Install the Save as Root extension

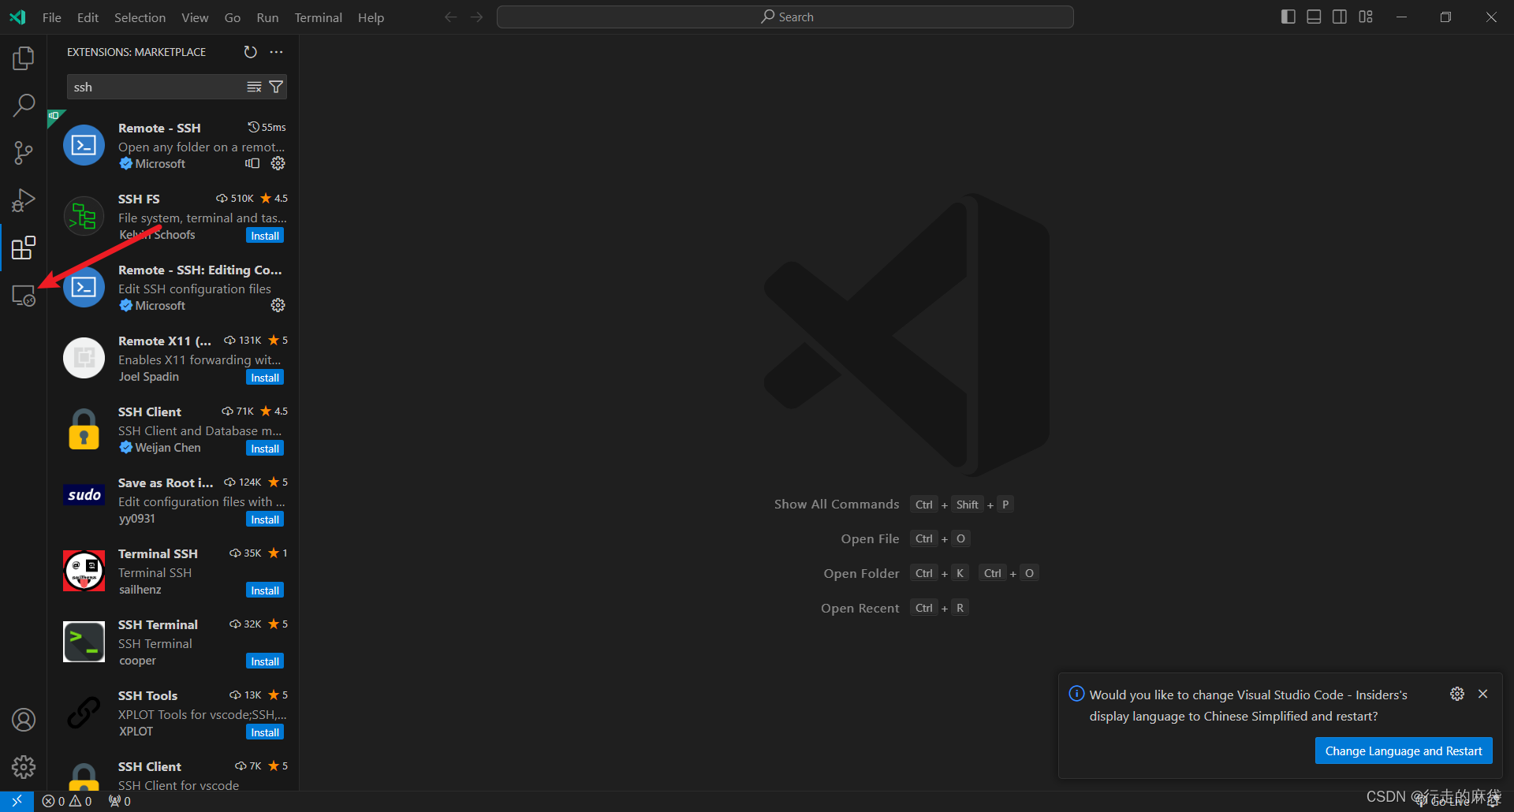265,520
